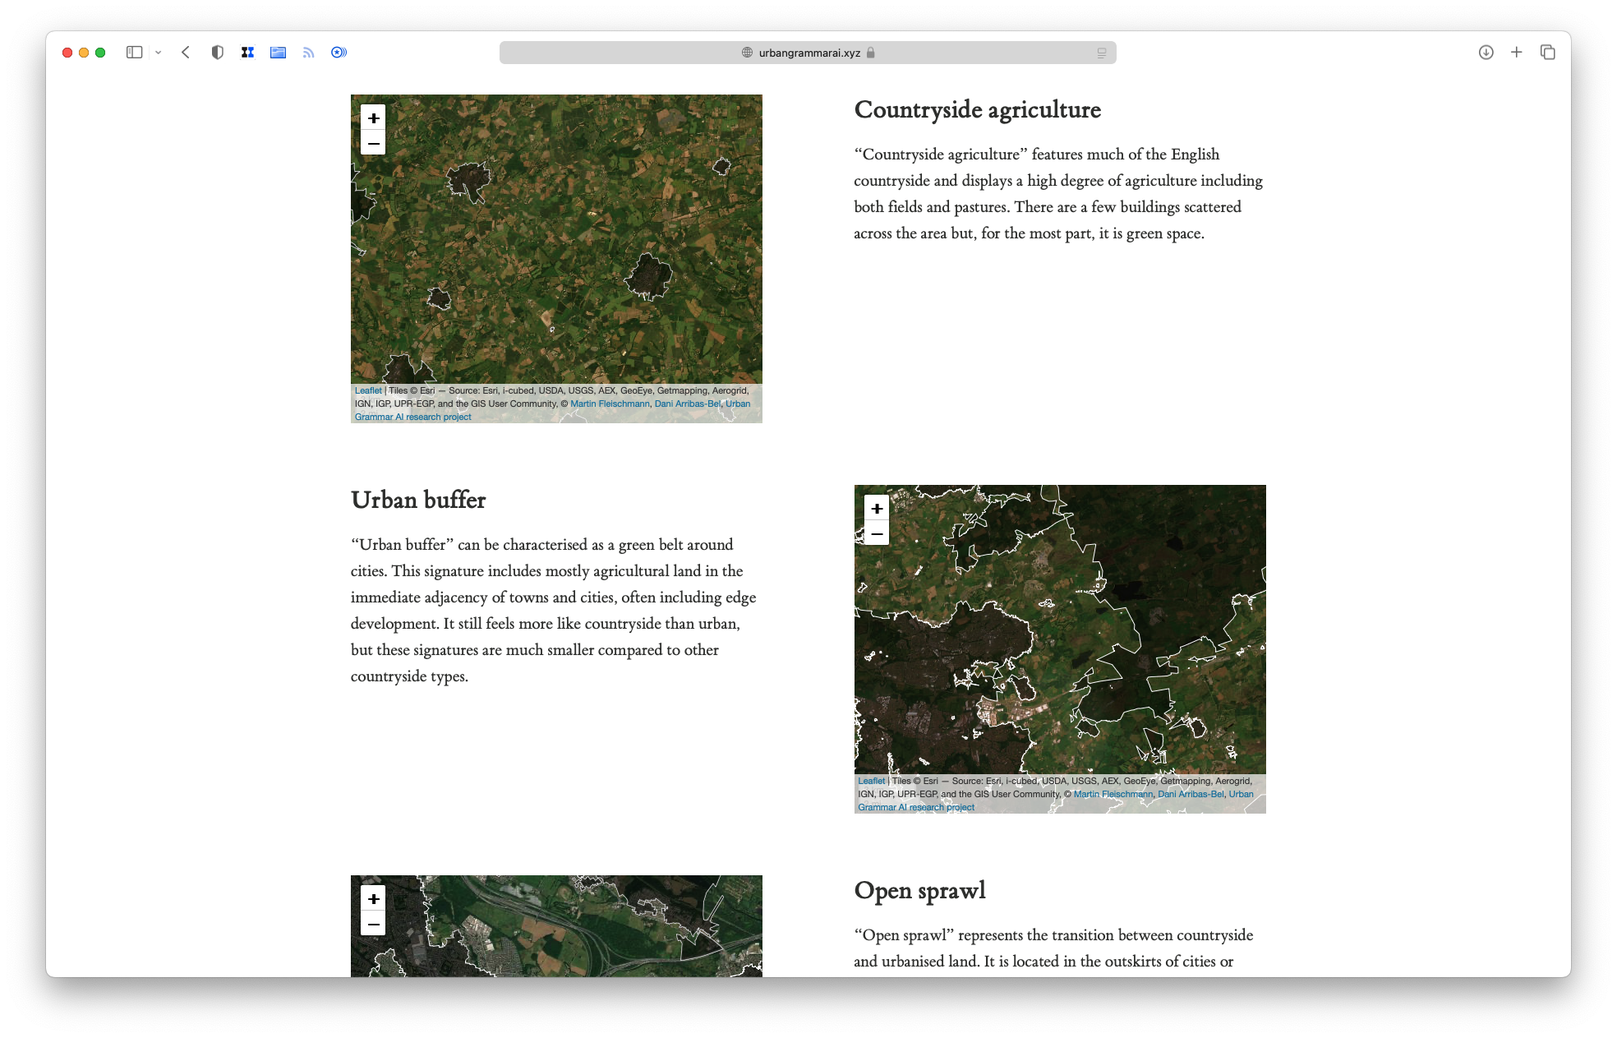Screen dimensions: 1617x1038
Task: Expand the tab group dropdown chevron
Action: pos(159,53)
